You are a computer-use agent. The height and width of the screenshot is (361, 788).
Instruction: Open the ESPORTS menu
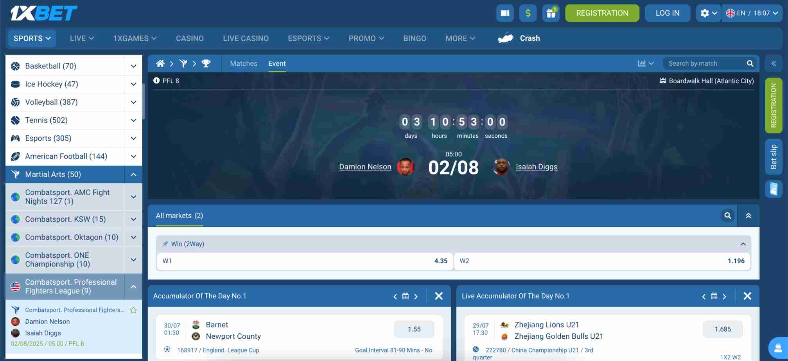(309, 38)
